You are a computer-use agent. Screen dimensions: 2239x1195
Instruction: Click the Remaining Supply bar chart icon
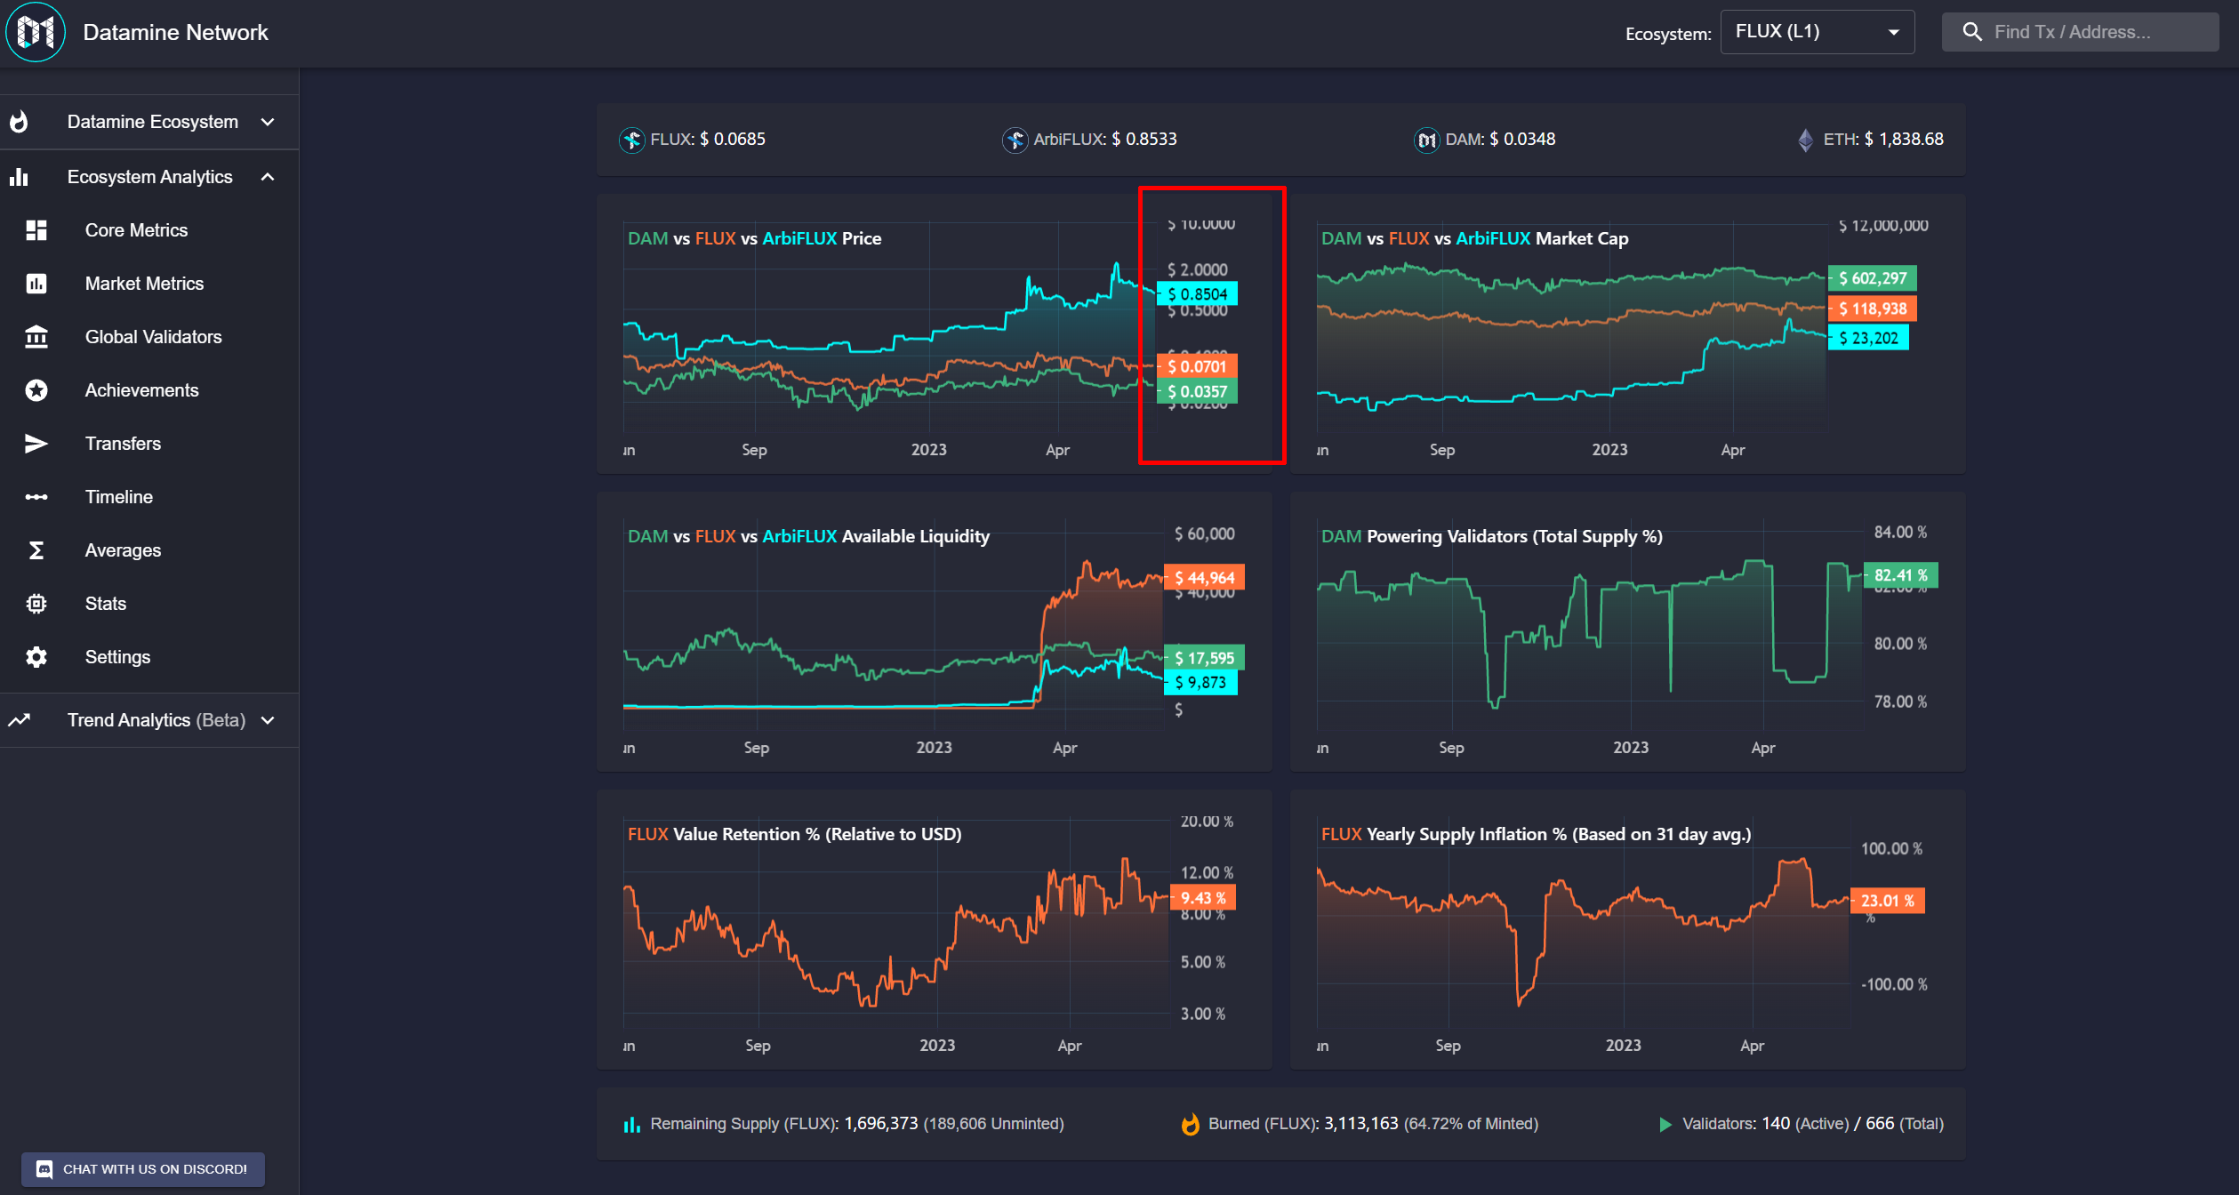click(x=631, y=1125)
